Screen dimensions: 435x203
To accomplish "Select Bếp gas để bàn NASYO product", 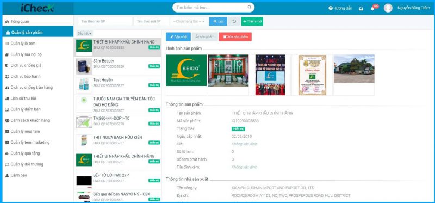I will (x=117, y=196).
